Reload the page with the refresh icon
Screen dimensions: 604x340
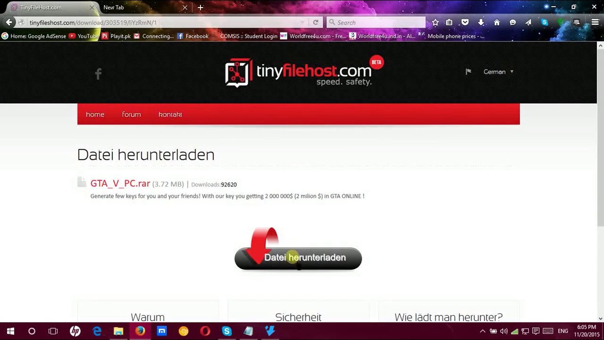tap(316, 22)
